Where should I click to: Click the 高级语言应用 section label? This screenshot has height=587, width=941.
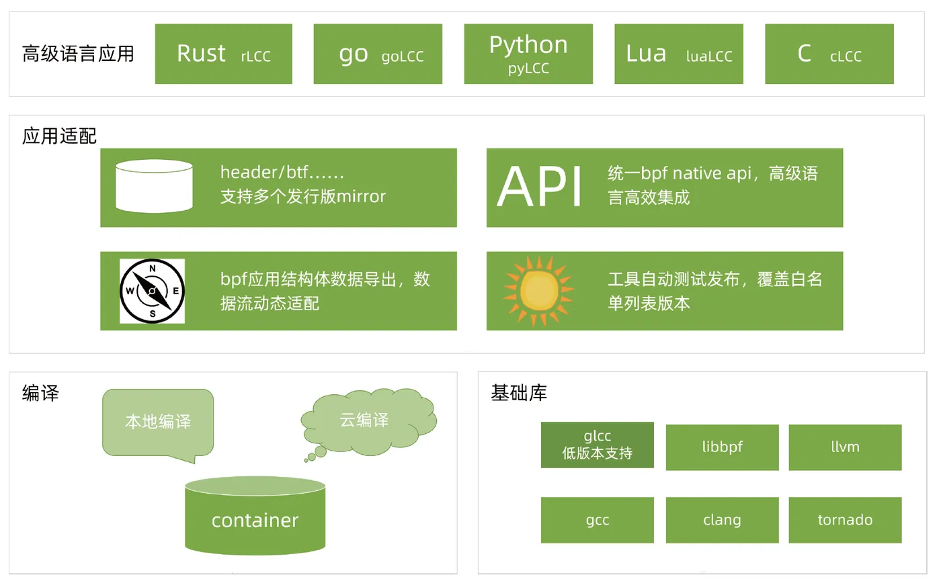click(x=78, y=54)
